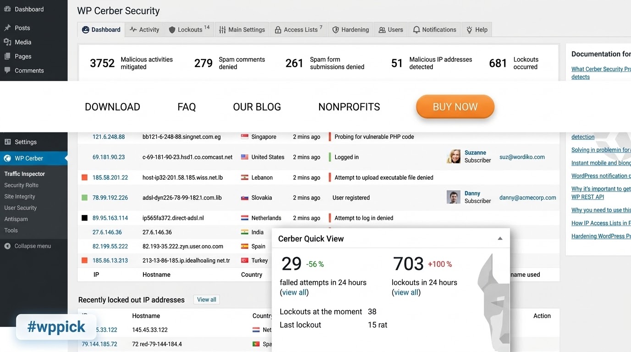Switch to the Activity tab
Viewport: 631px width, 352px height.
(x=144, y=29)
